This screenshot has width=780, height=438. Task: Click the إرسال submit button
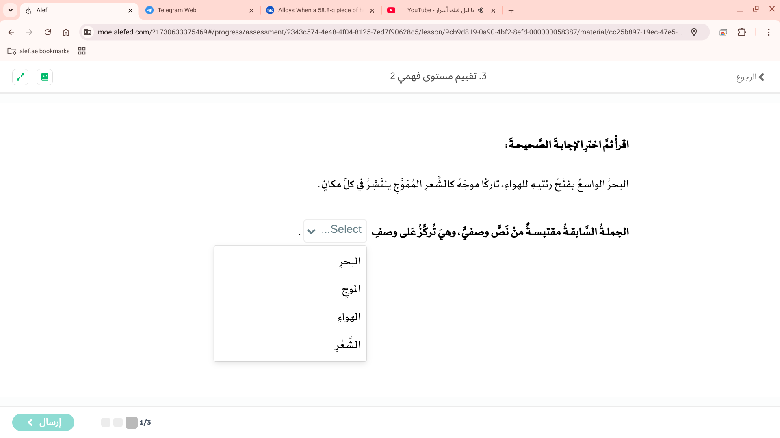click(43, 422)
